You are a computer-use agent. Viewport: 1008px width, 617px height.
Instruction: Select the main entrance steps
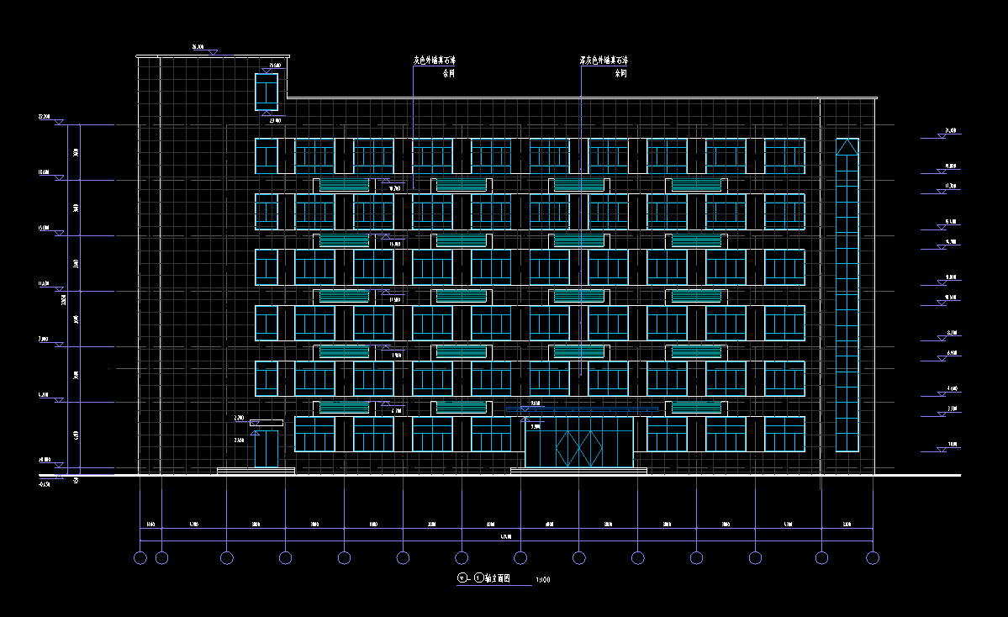578,471
